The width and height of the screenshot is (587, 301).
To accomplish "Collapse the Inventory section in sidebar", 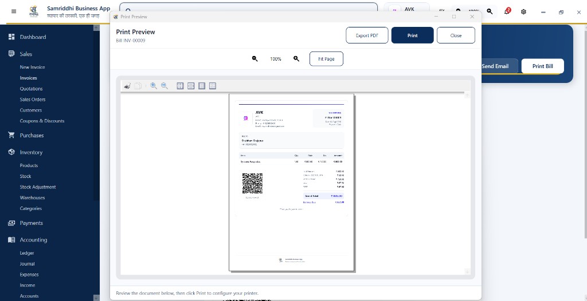I will tap(31, 152).
